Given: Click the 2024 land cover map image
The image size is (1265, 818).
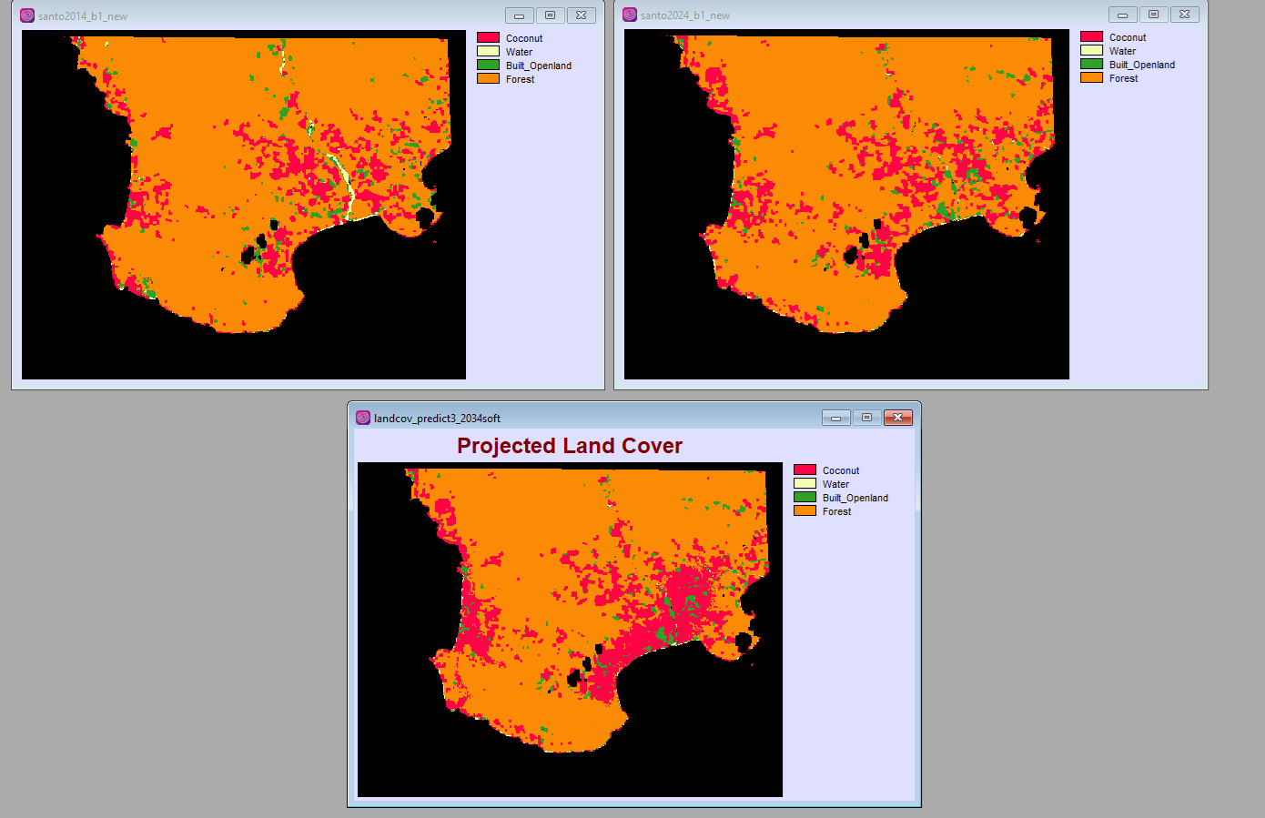Looking at the screenshot, I should point(847,204).
